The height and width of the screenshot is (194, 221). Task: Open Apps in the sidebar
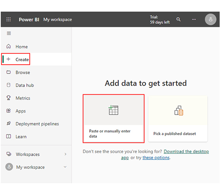click(21, 111)
